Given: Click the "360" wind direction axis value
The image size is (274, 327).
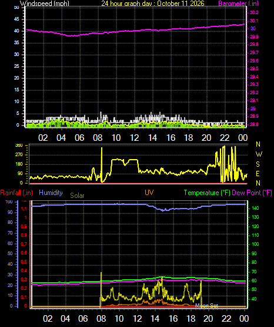Looking at the screenshot, I should pyautogui.click(x=19, y=146).
